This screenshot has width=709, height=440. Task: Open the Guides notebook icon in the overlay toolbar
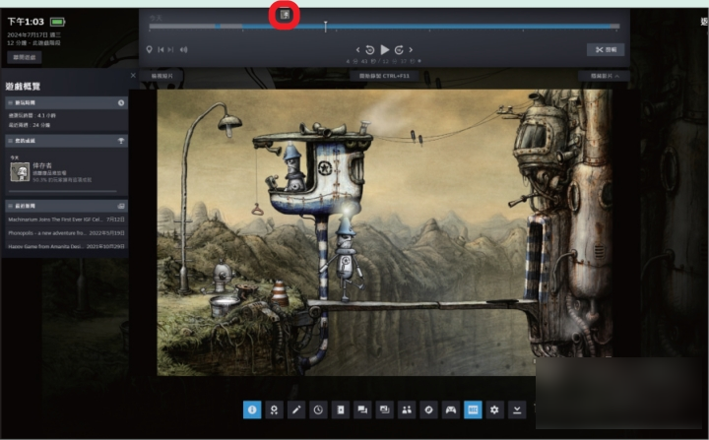(x=341, y=409)
